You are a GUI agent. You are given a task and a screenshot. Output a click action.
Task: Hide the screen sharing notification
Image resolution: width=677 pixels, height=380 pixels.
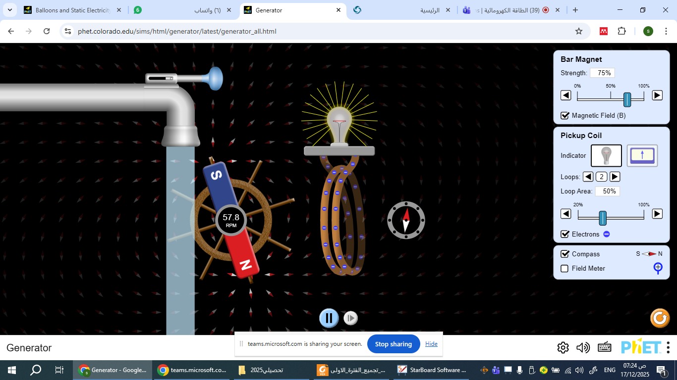point(431,344)
